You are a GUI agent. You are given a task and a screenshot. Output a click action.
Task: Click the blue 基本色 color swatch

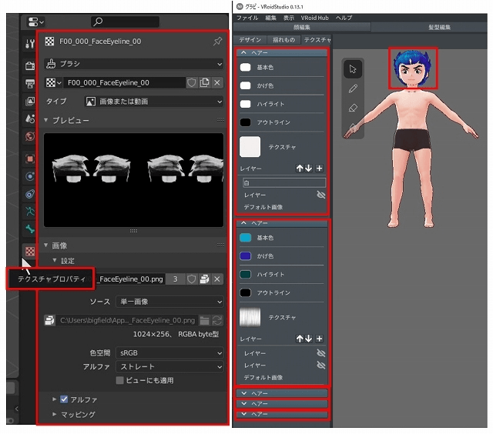245,238
